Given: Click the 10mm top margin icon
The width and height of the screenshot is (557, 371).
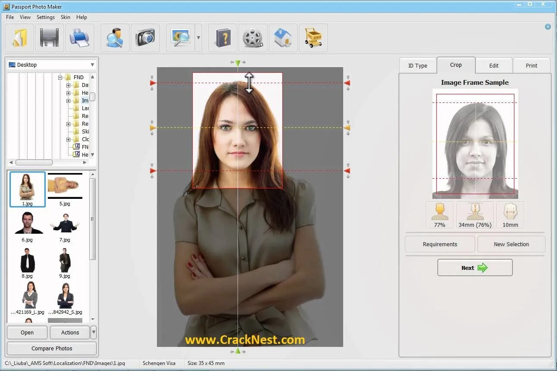Looking at the screenshot, I should (510, 215).
